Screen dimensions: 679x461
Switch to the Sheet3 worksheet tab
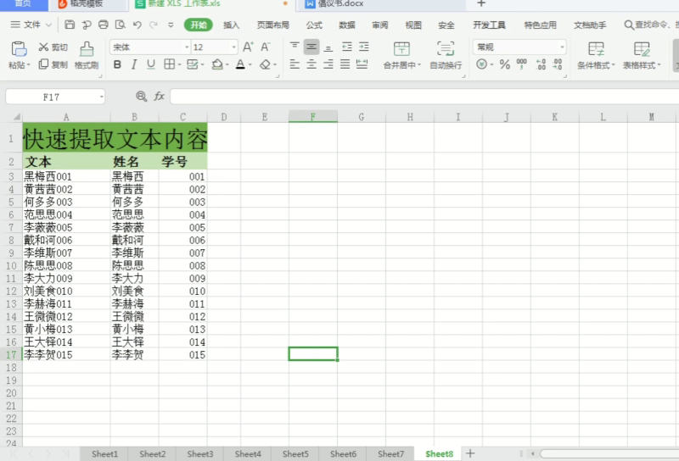(200, 453)
